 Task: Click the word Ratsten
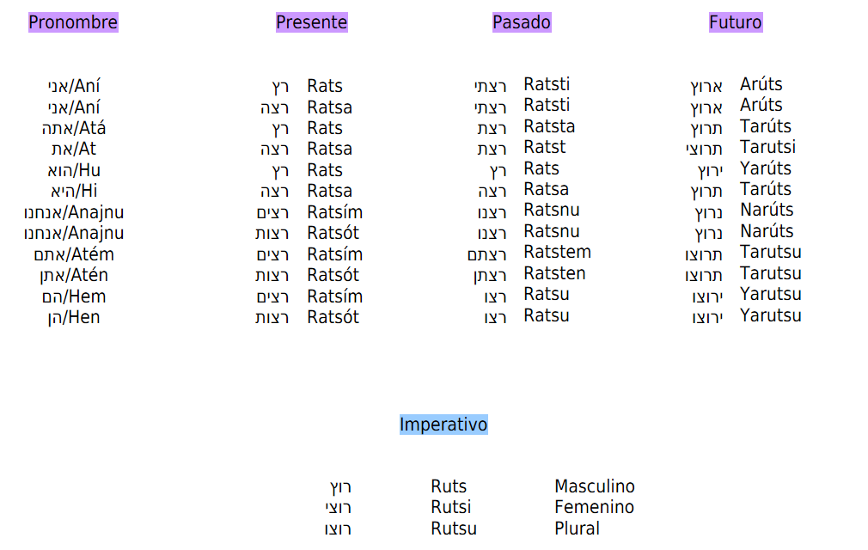point(554,273)
